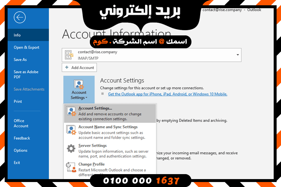Click the back arrow circle icon
This screenshot has width=281, height=187.
20,17
